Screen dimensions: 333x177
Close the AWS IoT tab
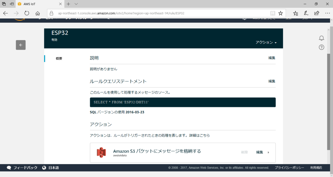pyautogui.click(x=60, y=4)
